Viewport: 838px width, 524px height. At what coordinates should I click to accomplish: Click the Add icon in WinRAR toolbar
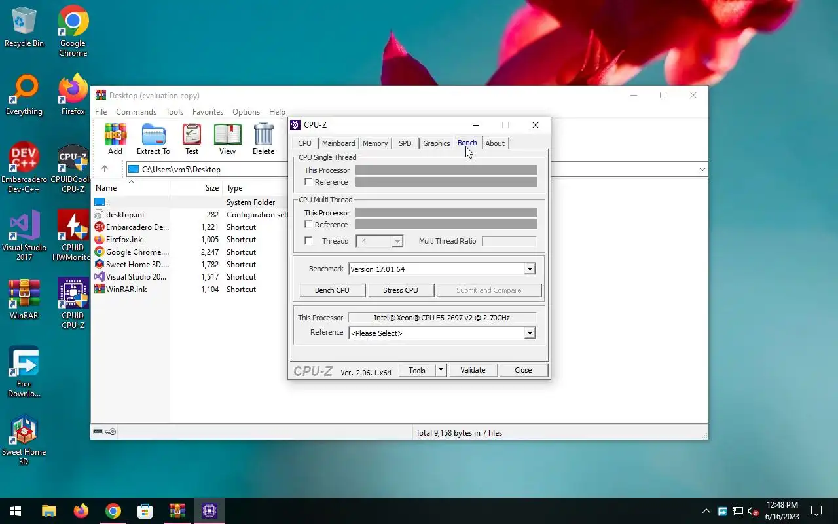tap(115, 139)
